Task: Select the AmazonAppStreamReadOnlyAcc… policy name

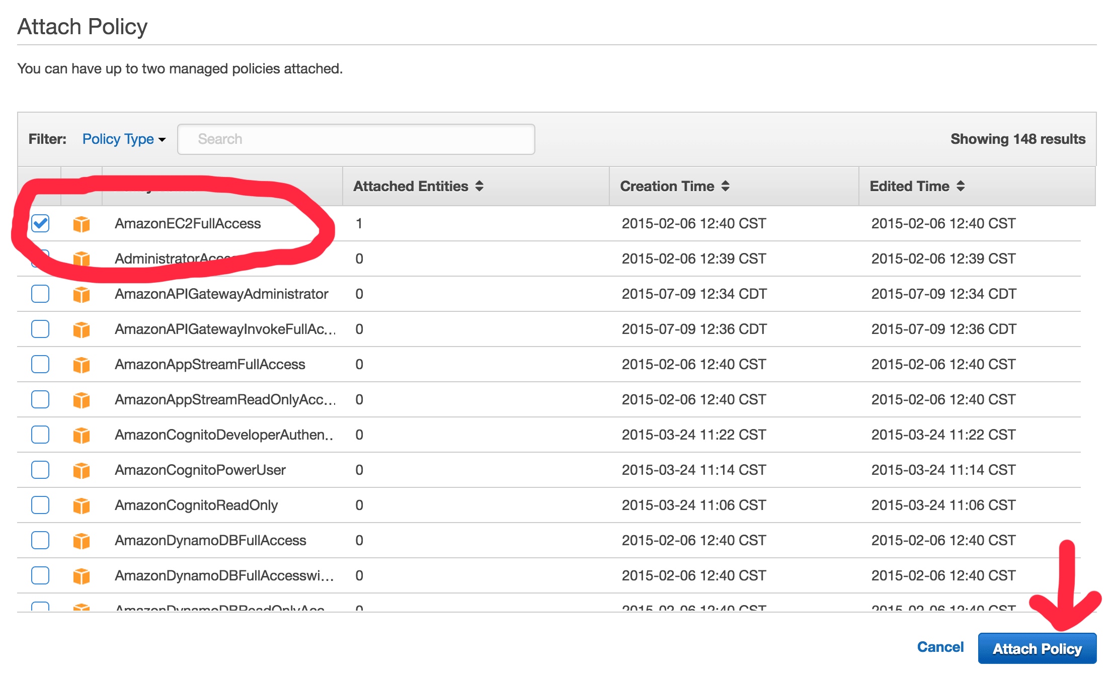Action: (x=225, y=400)
